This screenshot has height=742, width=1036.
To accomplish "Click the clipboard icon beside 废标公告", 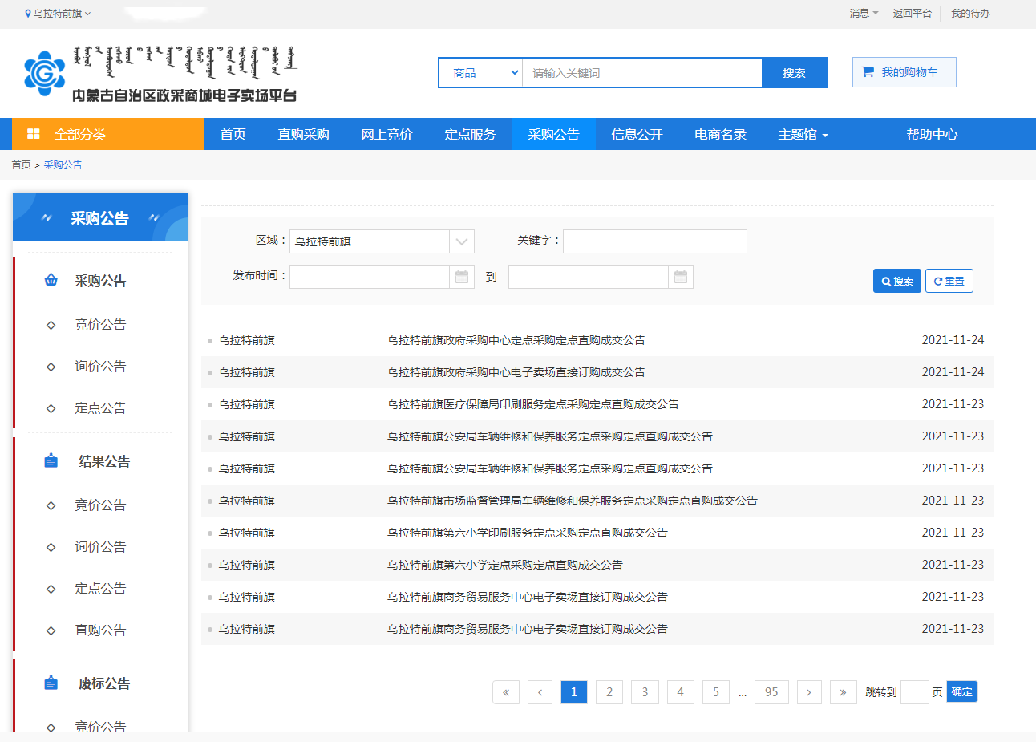I will (51, 683).
